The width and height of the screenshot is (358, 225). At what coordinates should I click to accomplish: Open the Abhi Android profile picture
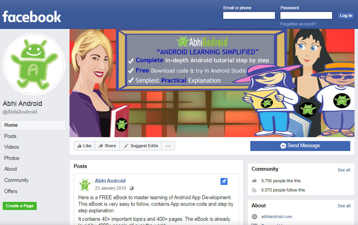pos(34,64)
